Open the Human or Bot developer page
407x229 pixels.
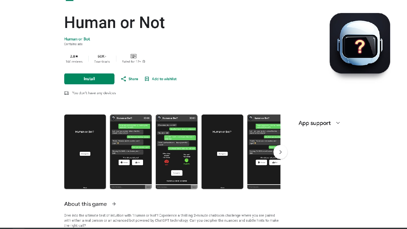[77, 39]
